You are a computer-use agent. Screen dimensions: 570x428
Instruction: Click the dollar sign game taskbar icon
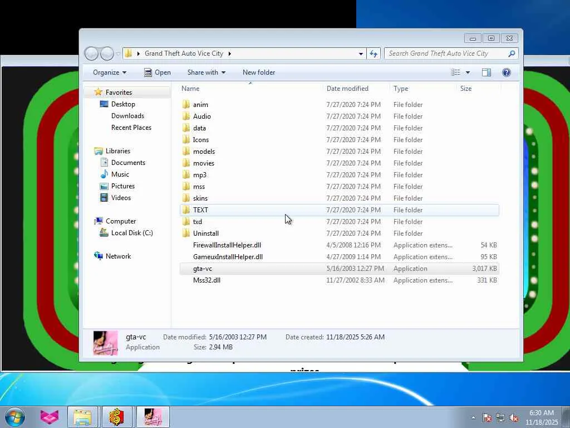117,417
